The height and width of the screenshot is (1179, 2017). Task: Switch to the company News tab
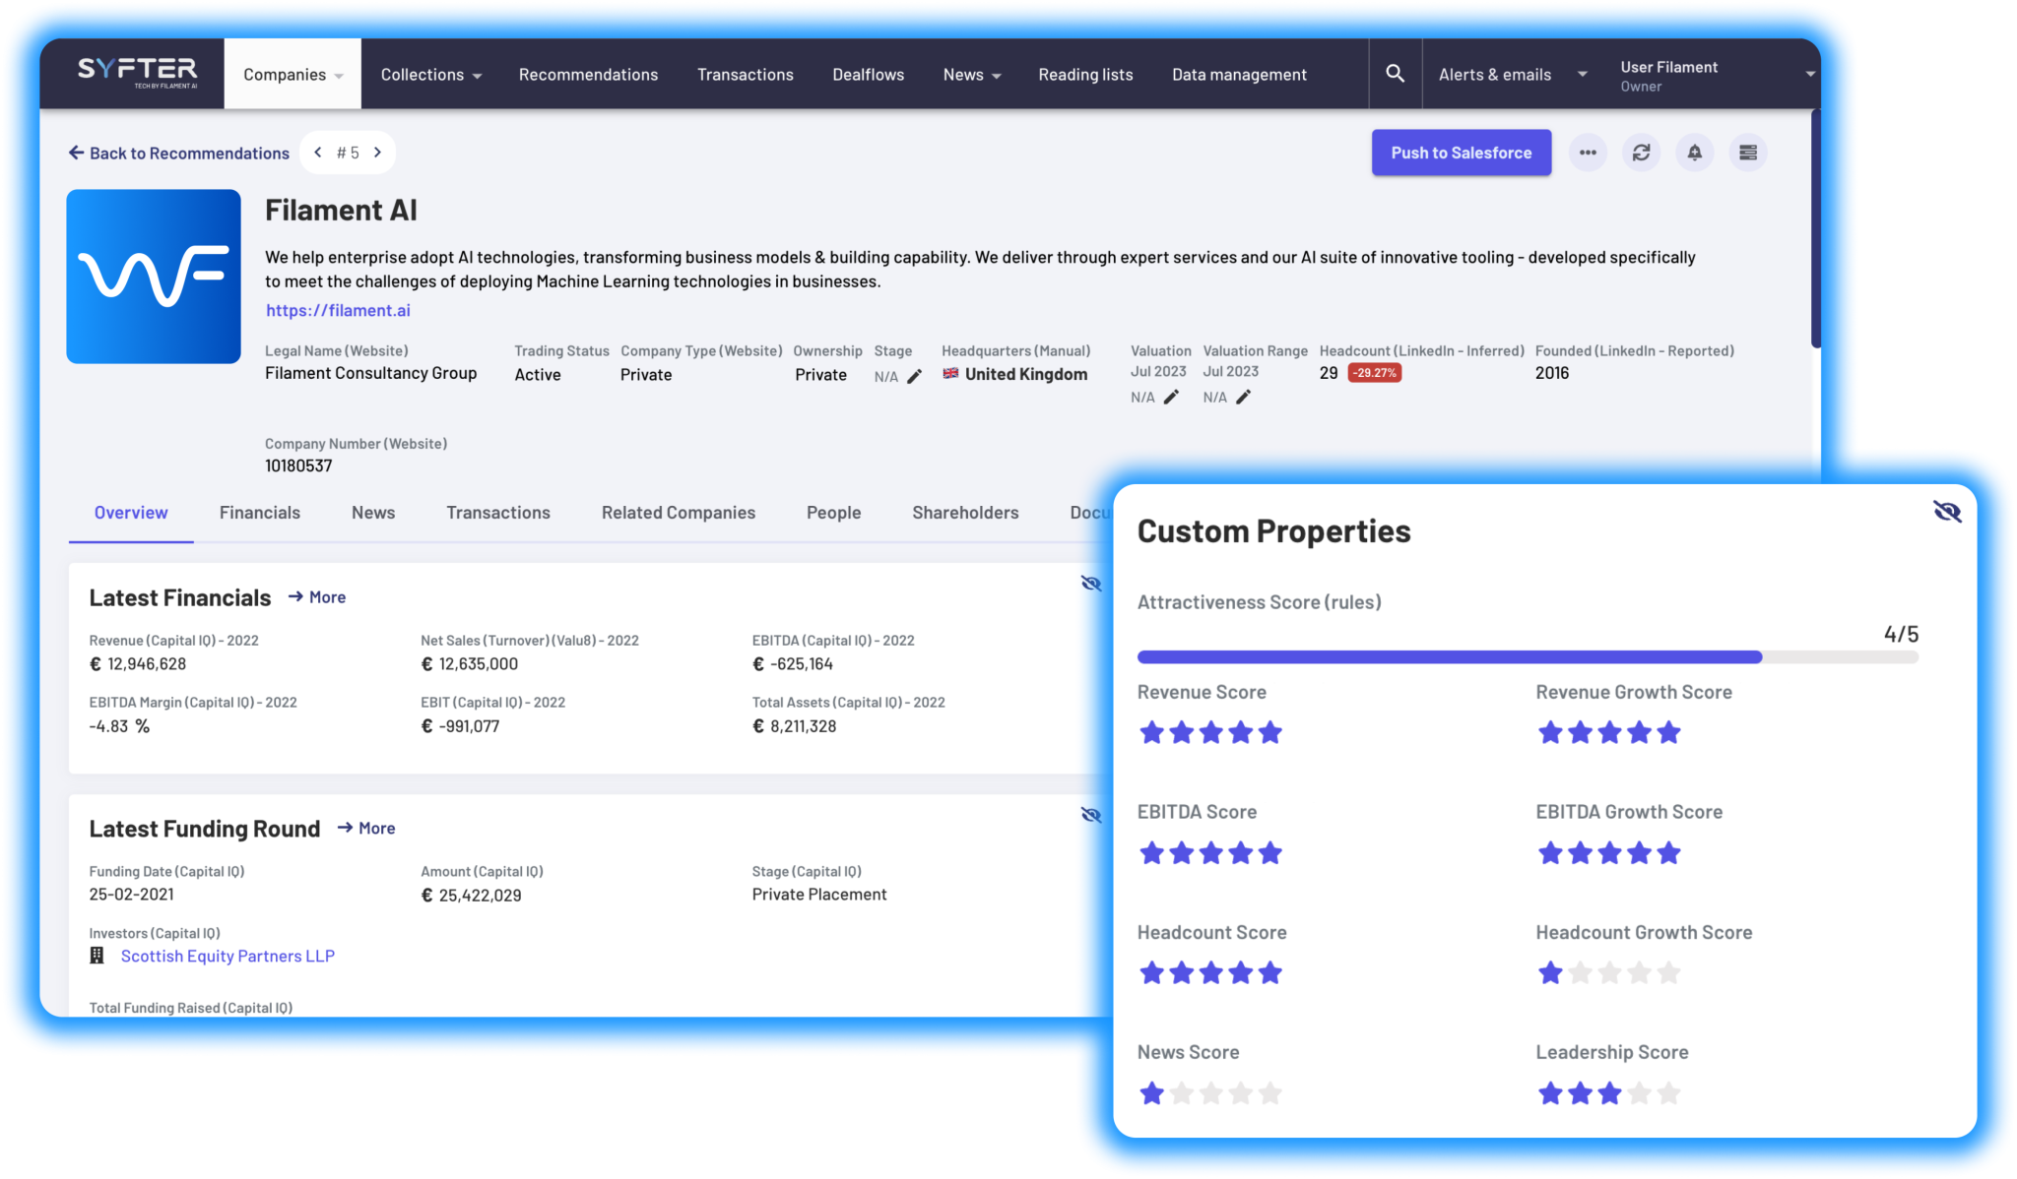(x=373, y=513)
